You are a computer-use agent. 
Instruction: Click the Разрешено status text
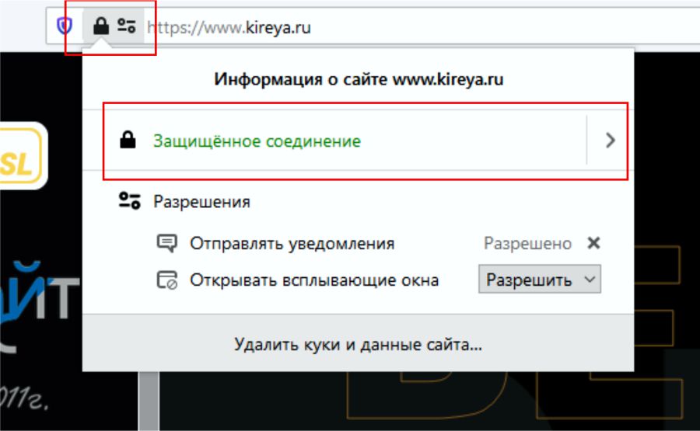[x=527, y=244]
